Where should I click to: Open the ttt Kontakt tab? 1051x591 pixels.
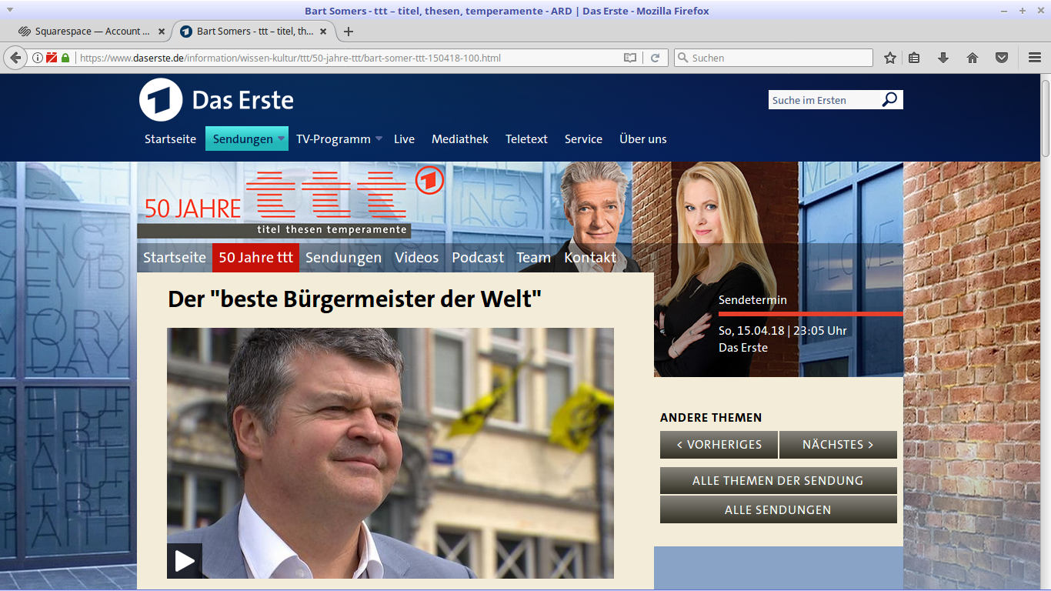(590, 258)
